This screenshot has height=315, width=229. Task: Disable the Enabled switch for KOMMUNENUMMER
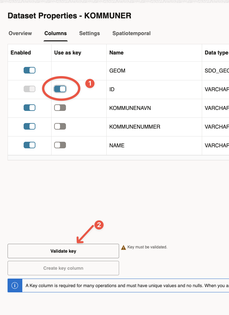click(30, 126)
